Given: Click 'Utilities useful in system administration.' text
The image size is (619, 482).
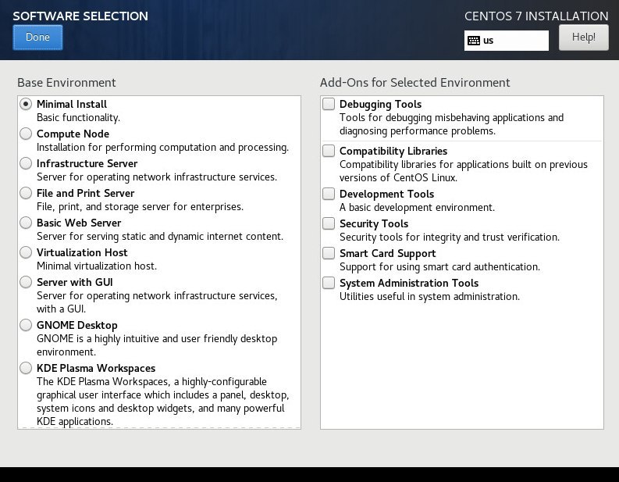Looking at the screenshot, I should click(x=429, y=296).
